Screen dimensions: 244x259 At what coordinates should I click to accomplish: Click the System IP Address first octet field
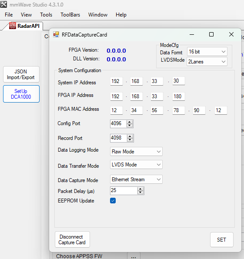pyautogui.click(x=117, y=81)
